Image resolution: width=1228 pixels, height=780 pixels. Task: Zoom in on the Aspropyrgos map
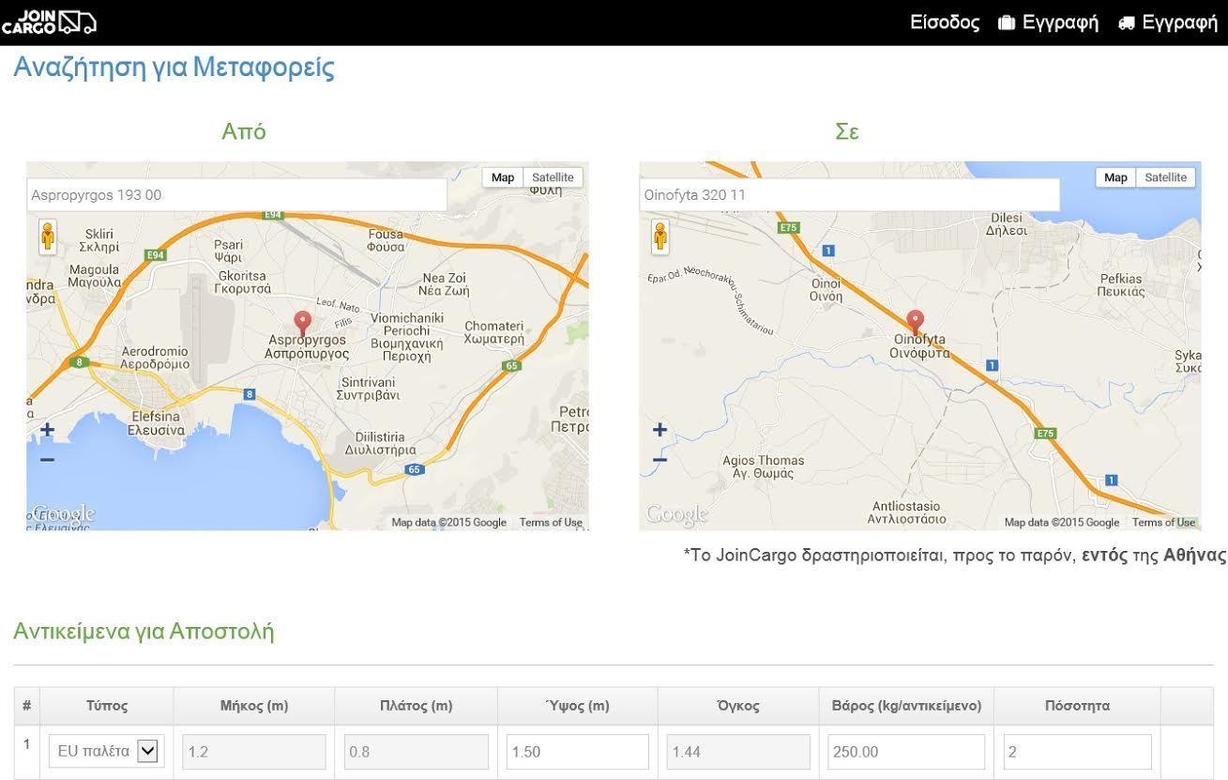[x=47, y=430]
